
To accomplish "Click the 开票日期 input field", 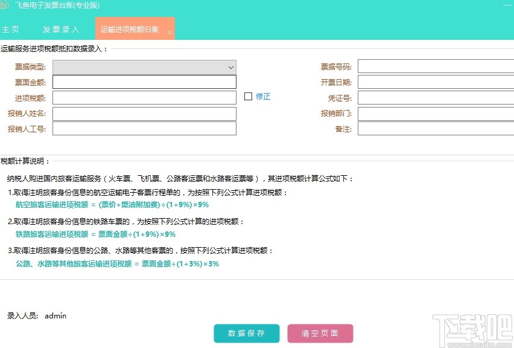I will click(436, 82).
